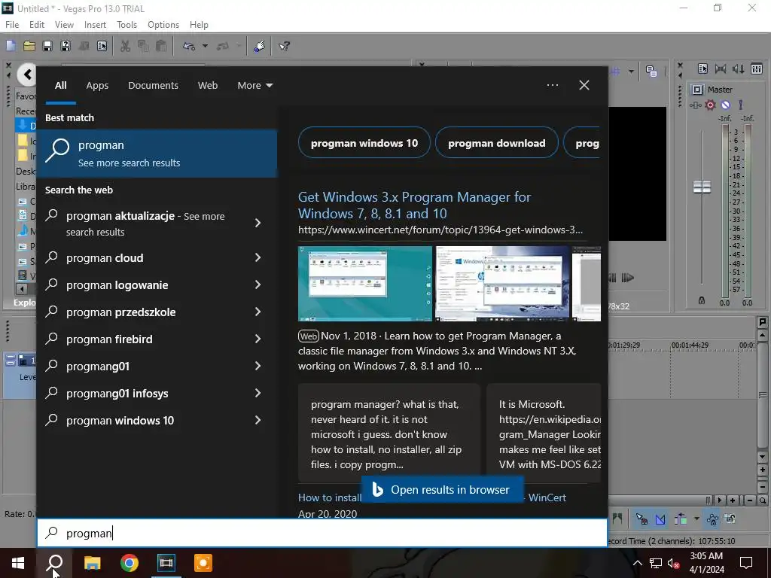Open the Insert menu

click(95, 25)
